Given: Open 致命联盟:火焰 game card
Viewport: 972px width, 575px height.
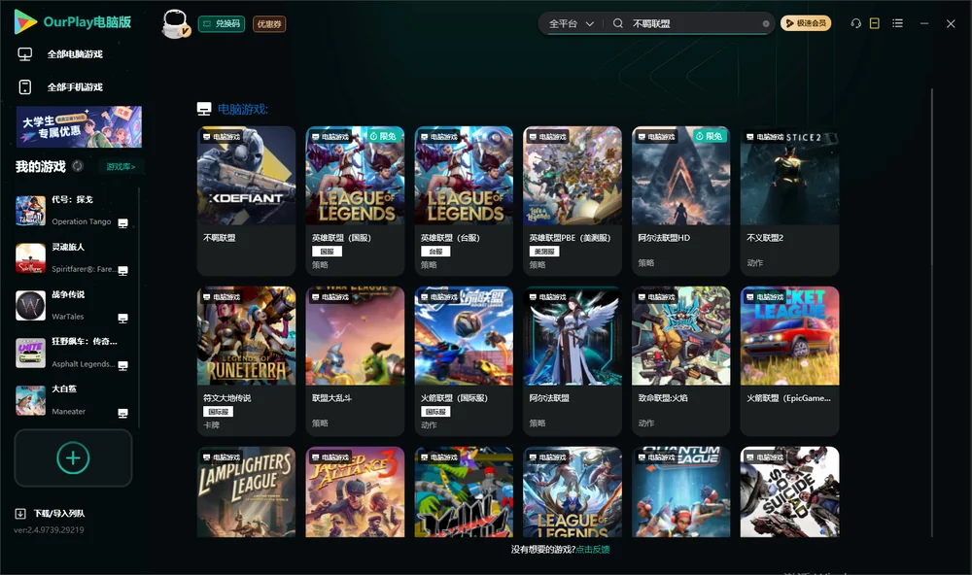Looking at the screenshot, I should pyautogui.click(x=680, y=361).
